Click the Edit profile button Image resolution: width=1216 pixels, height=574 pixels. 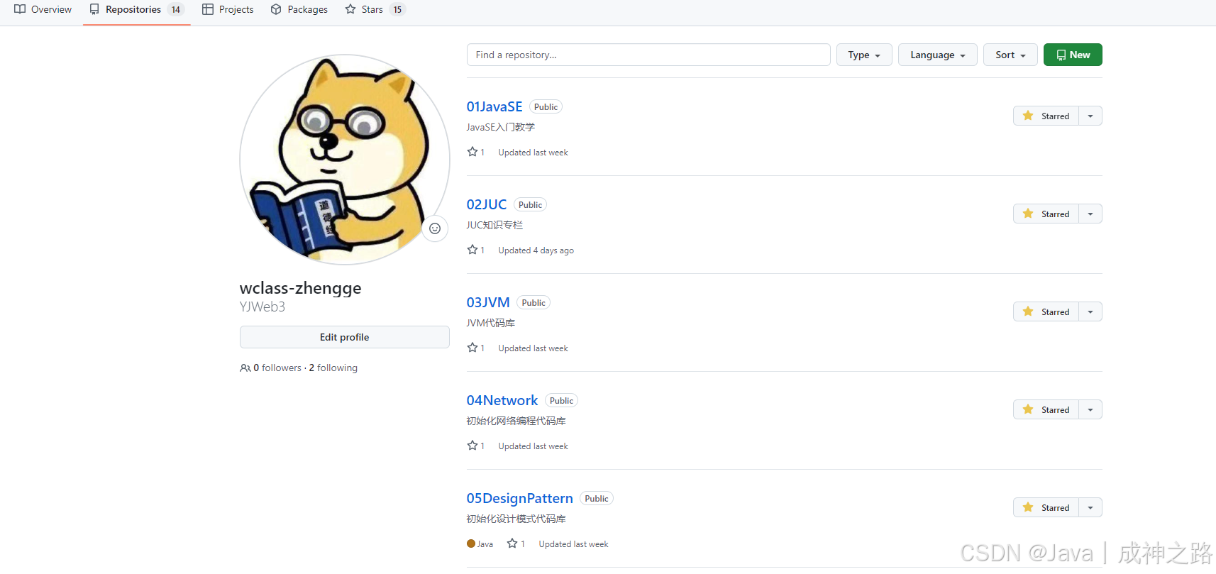(x=344, y=337)
